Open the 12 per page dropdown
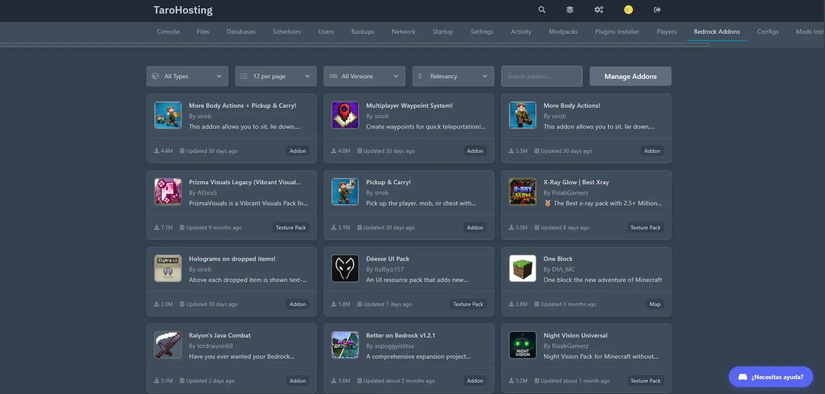 point(276,76)
